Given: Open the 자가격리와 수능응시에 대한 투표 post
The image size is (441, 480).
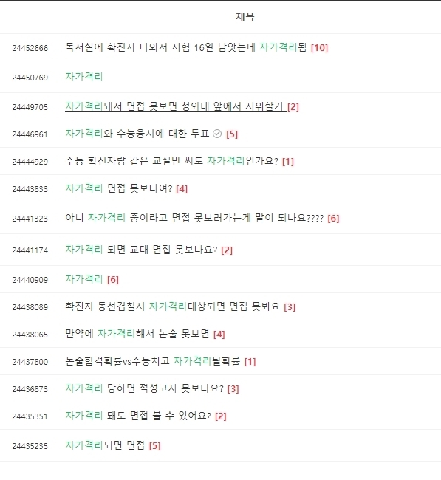Looking at the screenshot, I should [x=137, y=134].
